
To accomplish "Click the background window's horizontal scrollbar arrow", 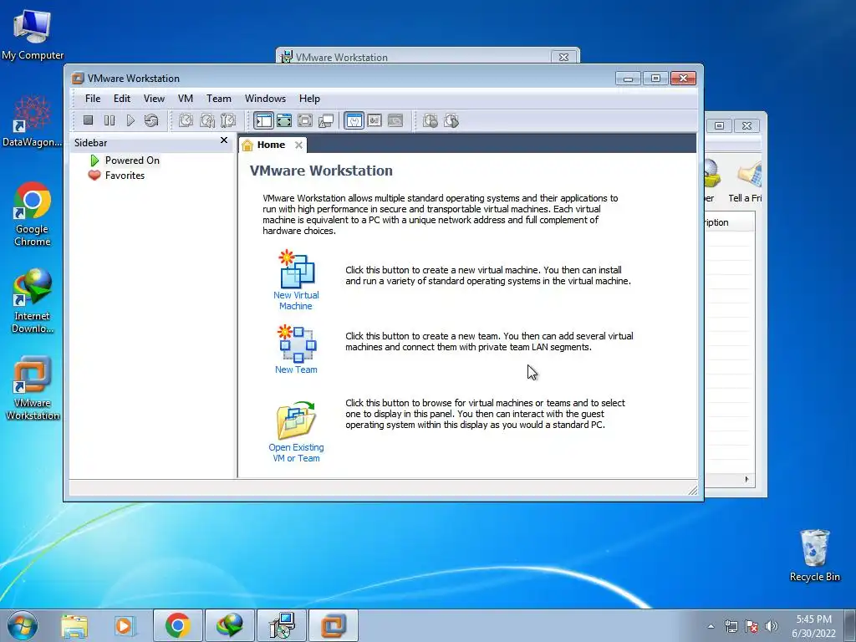I will [746, 479].
